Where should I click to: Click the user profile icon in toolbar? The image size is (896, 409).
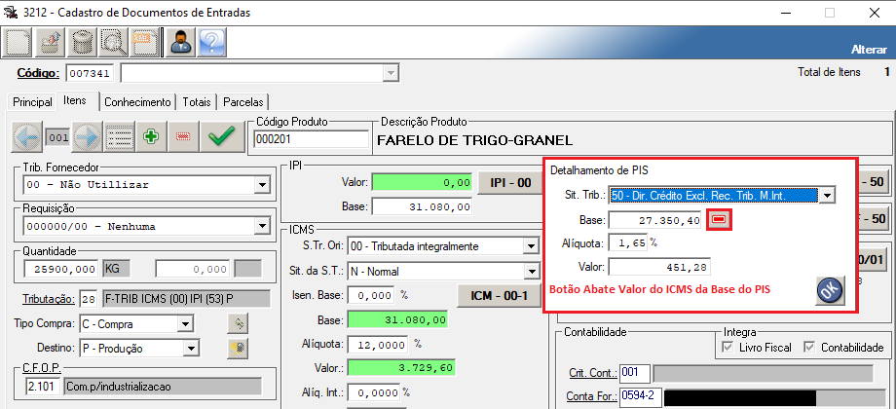pos(180,42)
